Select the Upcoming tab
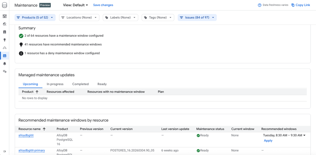Image resolution: width=316 pixels, height=155 pixels. [x=30, y=84]
